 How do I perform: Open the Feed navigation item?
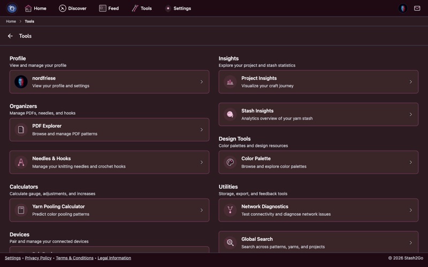point(109,9)
